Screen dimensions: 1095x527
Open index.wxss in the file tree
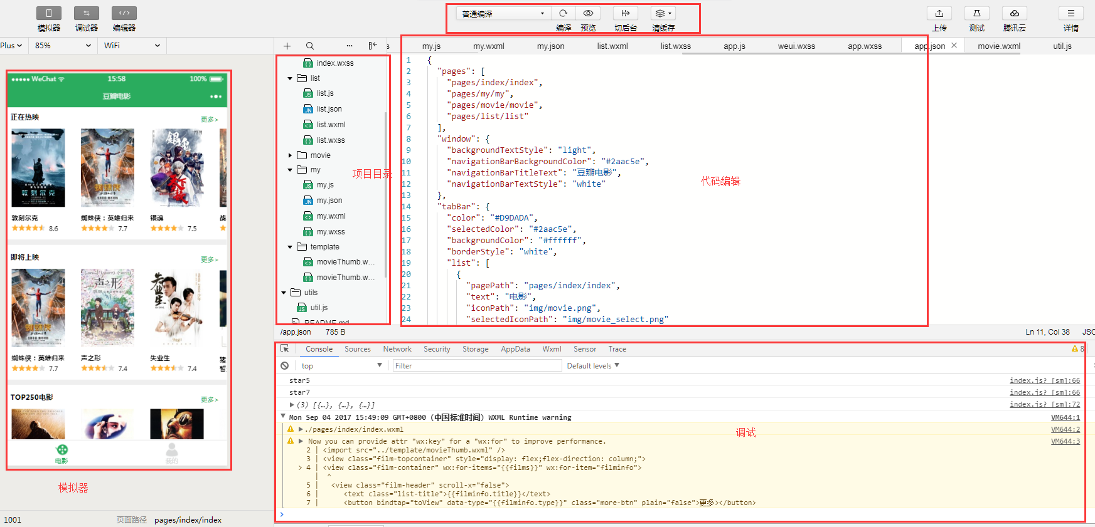tap(334, 63)
